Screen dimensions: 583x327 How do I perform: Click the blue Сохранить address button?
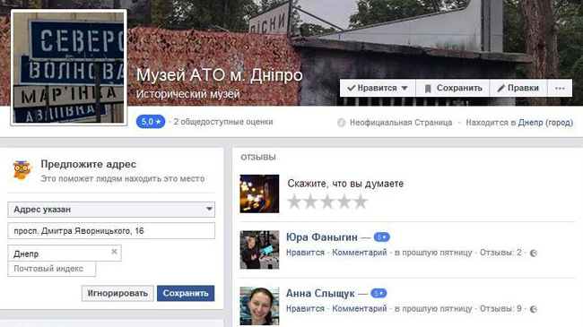click(x=186, y=293)
